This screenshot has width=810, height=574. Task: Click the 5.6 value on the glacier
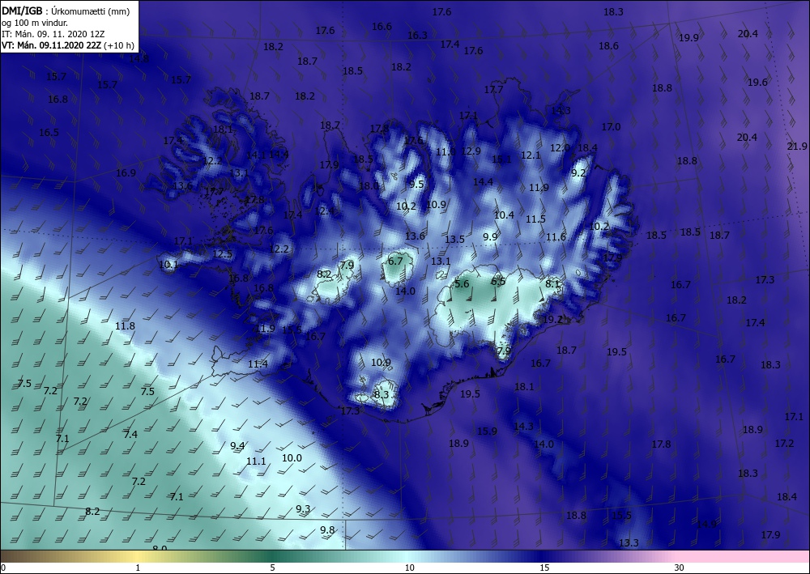coord(462,284)
